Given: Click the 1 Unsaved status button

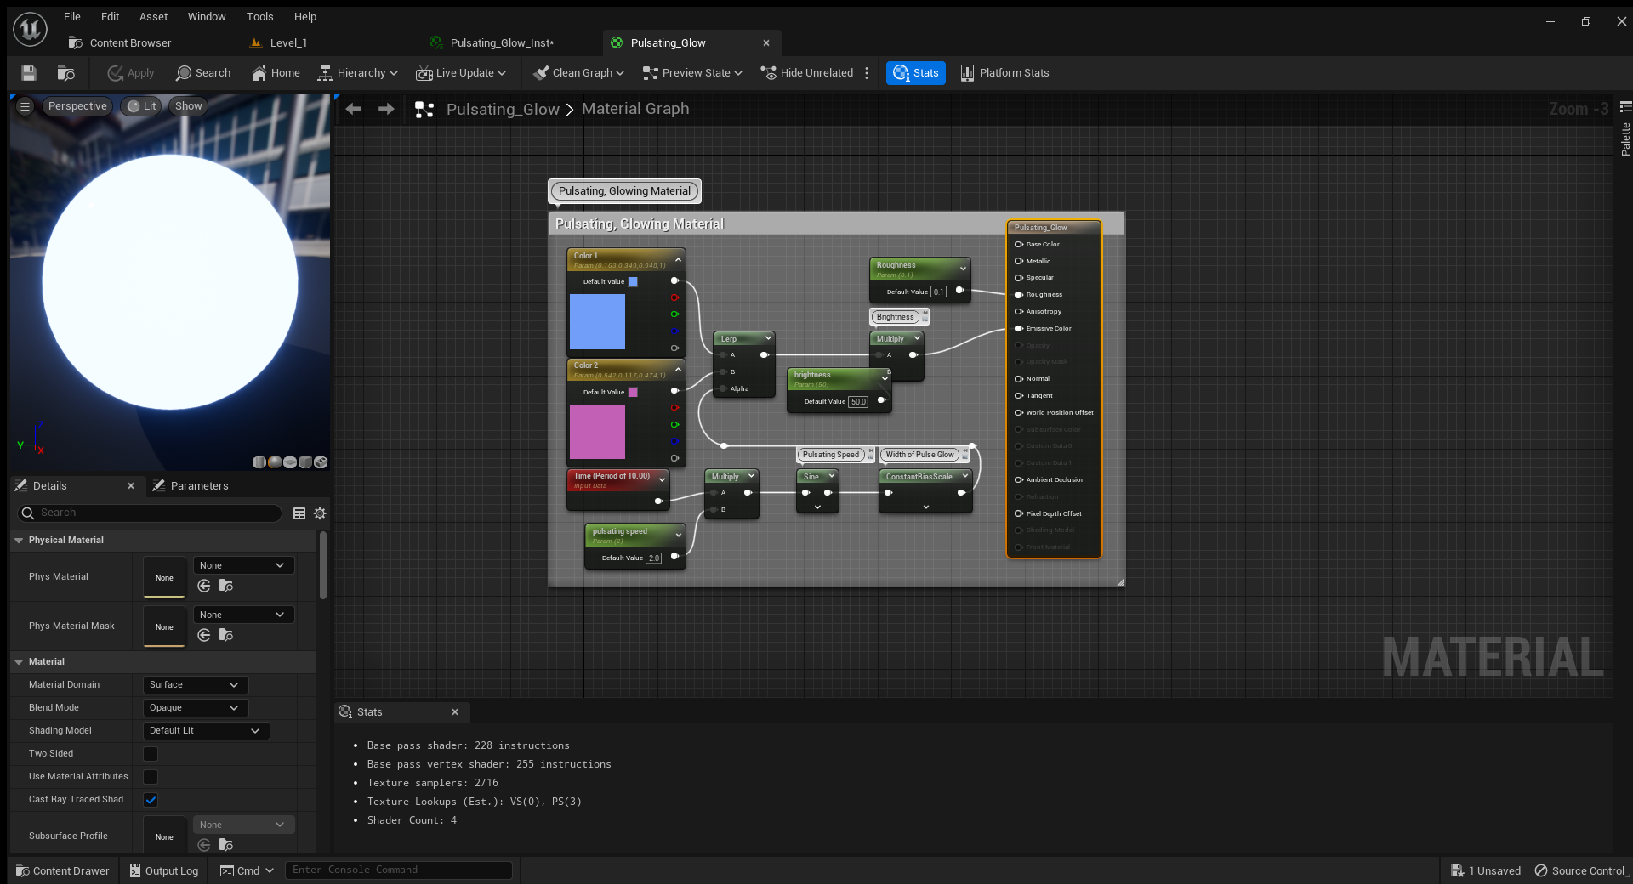Looking at the screenshot, I should [x=1486, y=870].
